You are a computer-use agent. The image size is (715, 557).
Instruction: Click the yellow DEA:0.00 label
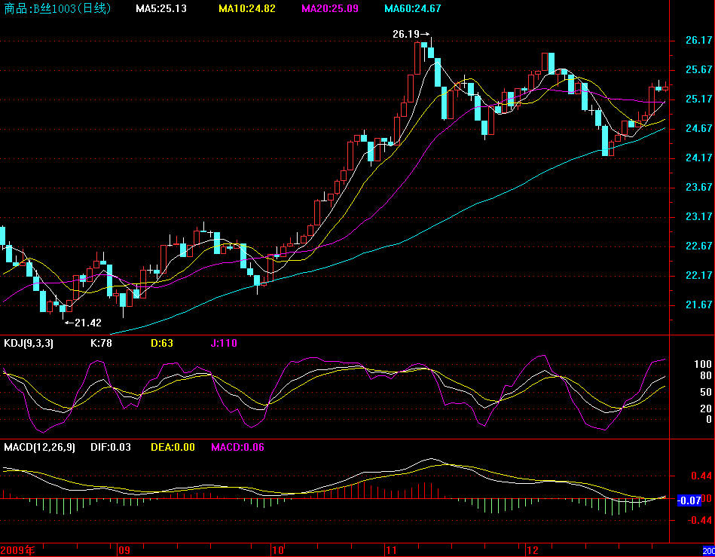click(x=173, y=448)
